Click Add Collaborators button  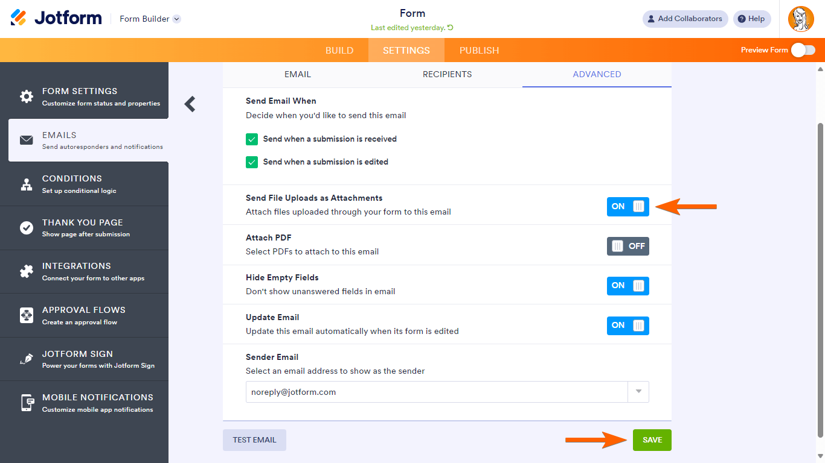(685, 19)
